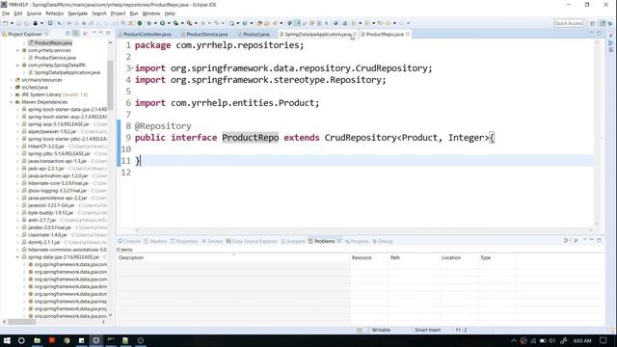Open the Servers tab in bottom panel
The width and height of the screenshot is (617, 347).
(212, 241)
